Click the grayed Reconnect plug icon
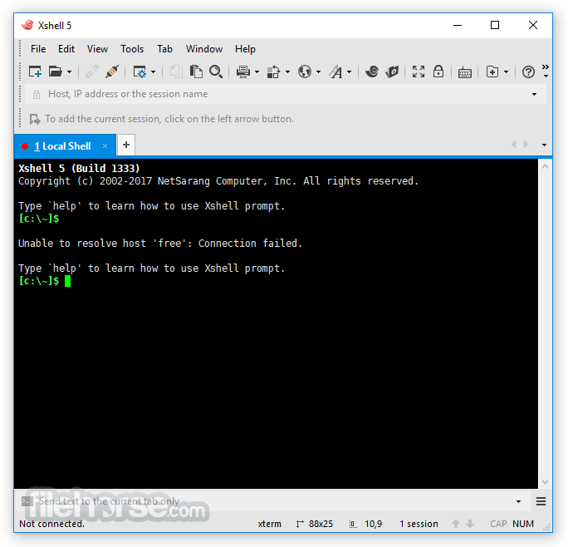568x547 pixels. coord(91,71)
